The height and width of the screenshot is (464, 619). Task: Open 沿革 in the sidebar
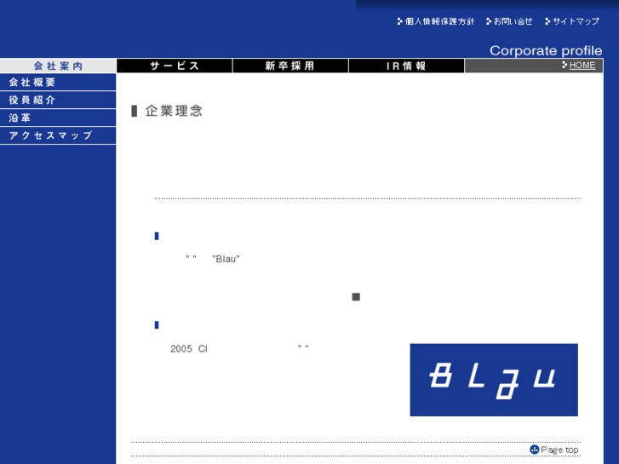click(58, 117)
